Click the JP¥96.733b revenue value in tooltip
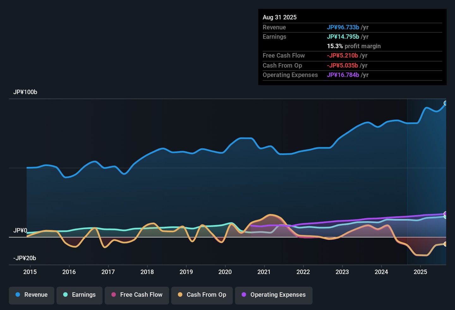This screenshot has height=310, width=455. pyautogui.click(x=343, y=27)
